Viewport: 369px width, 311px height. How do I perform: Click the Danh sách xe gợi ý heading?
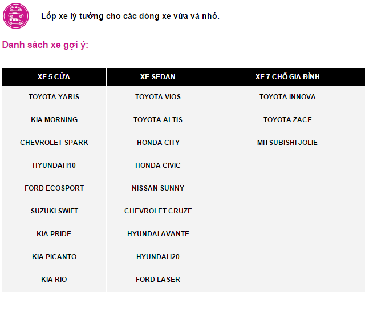coord(45,45)
